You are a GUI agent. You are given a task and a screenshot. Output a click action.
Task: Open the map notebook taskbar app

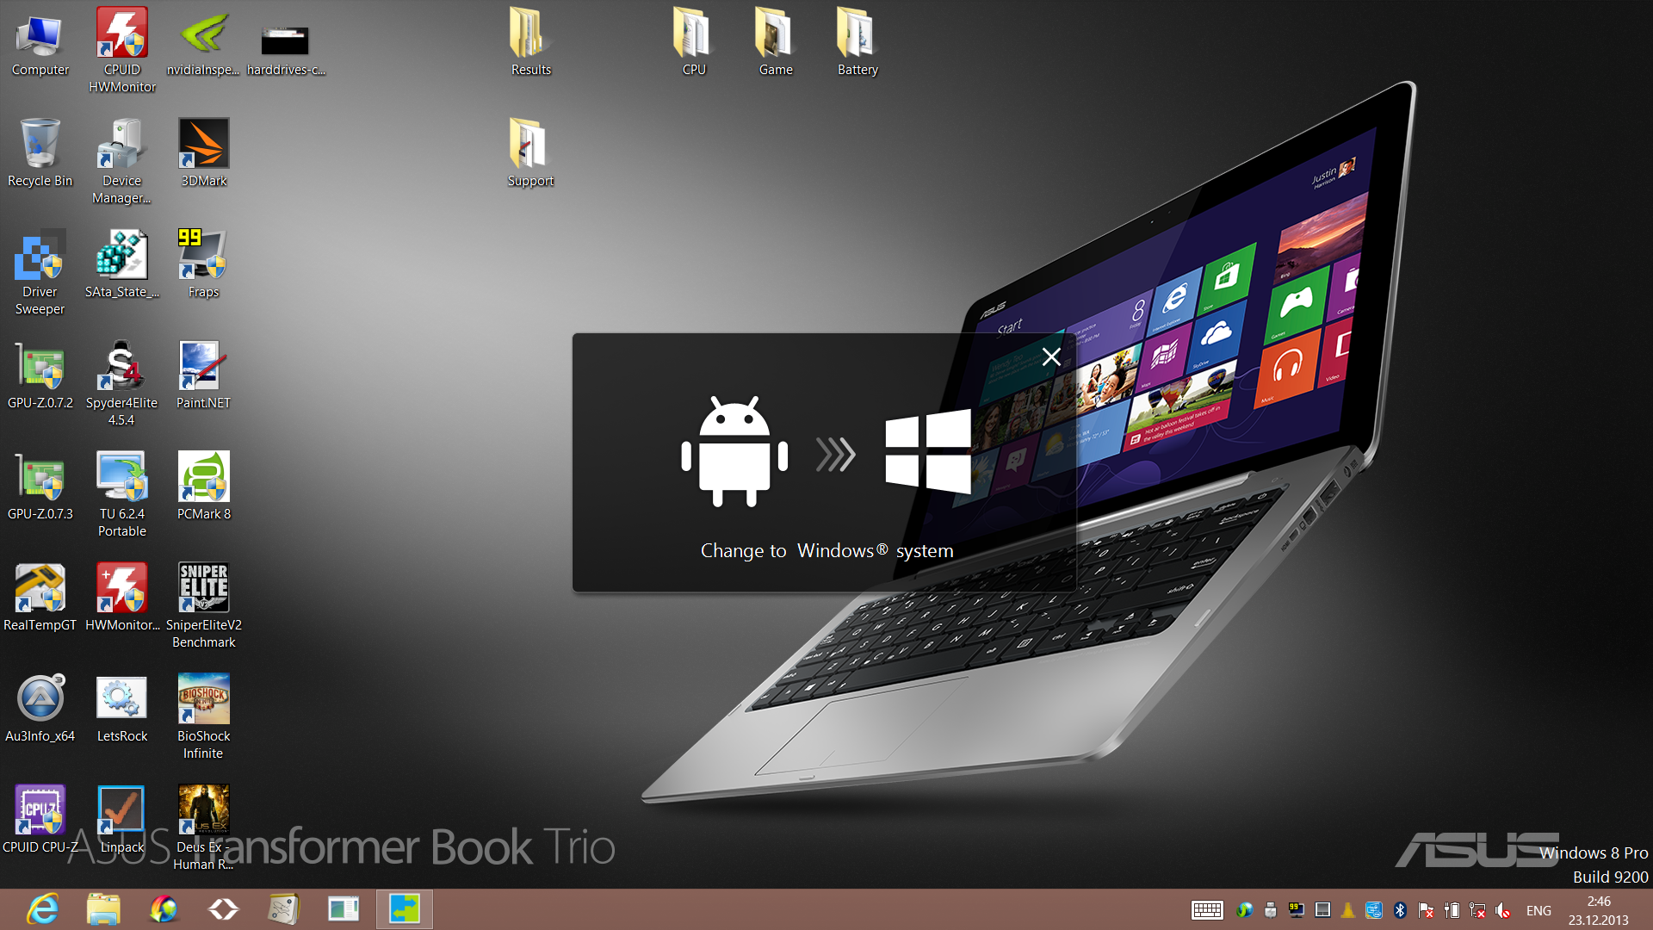coord(283,909)
